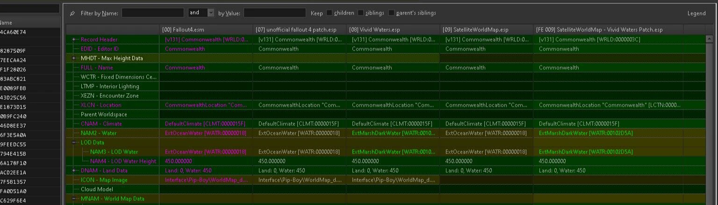Screen dimensions: 718x205
Task: Click DefaultClimate cell under Vivid Waters.esp
Action: (393, 124)
